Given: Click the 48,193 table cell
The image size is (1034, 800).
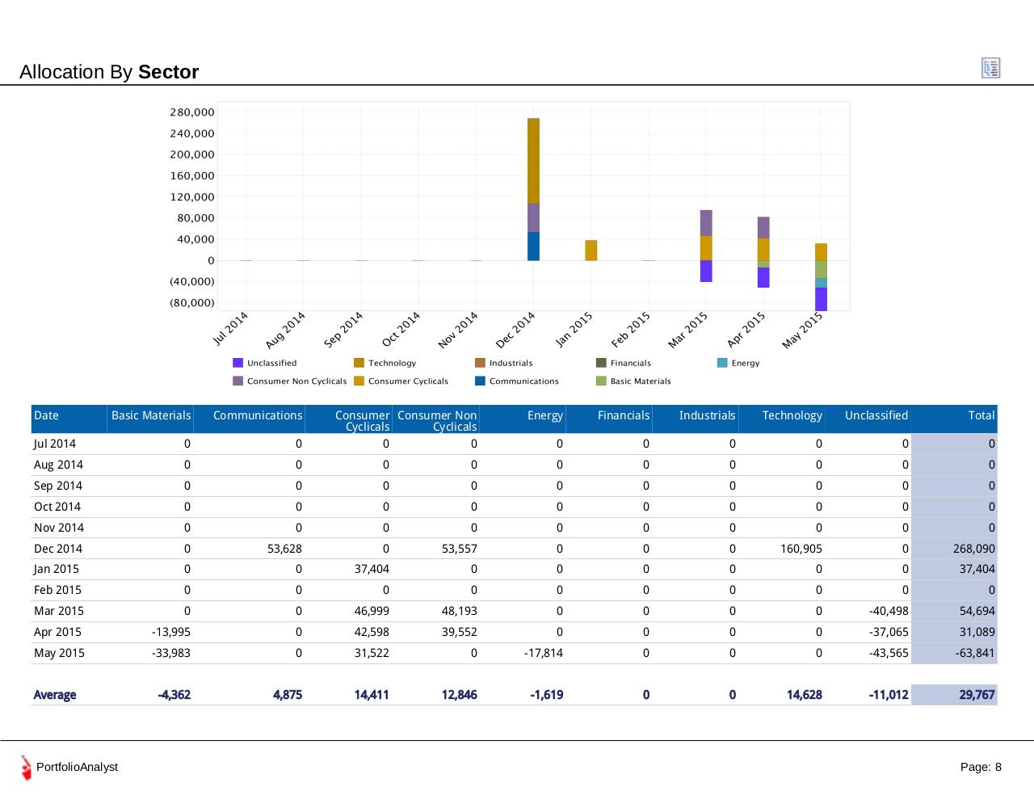Looking at the screenshot, I should coord(460,611).
